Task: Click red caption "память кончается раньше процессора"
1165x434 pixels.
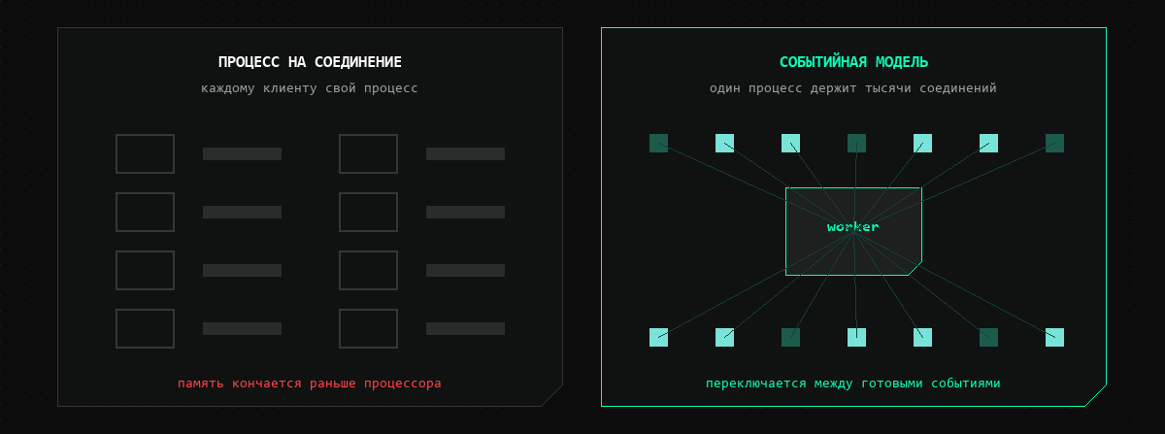Action: pos(310,384)
